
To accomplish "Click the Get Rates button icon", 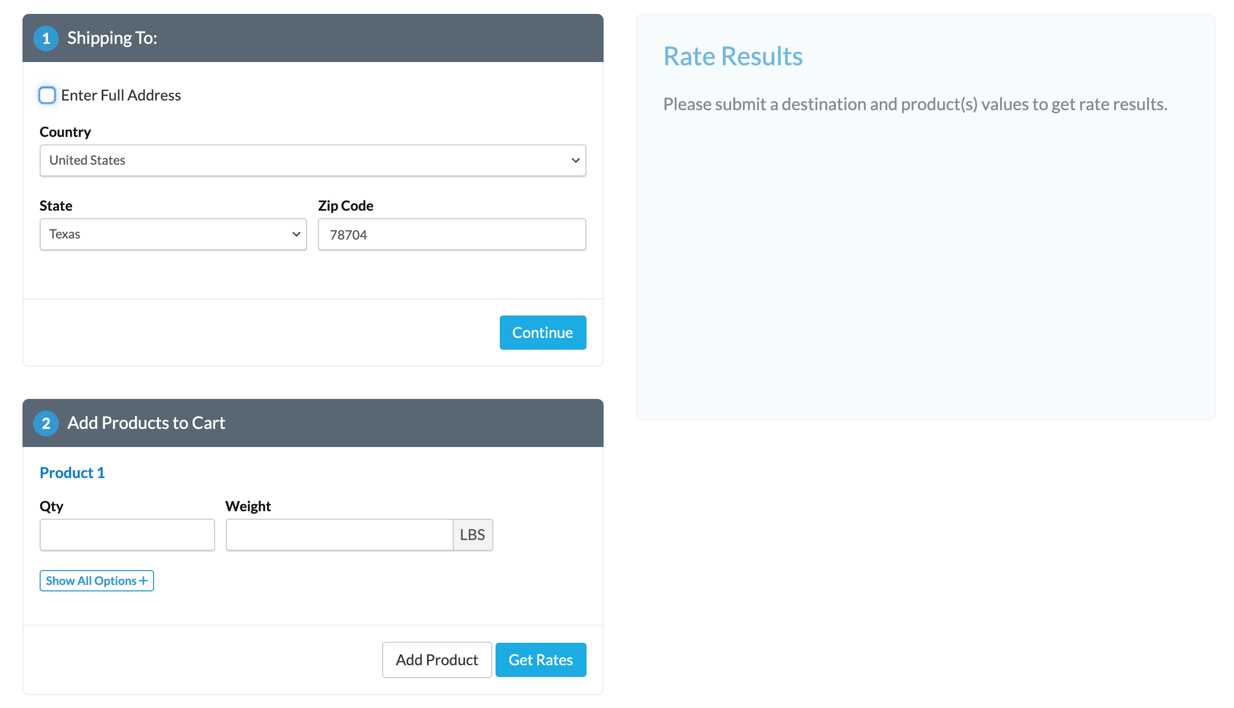I will click(x=540, y=660).
